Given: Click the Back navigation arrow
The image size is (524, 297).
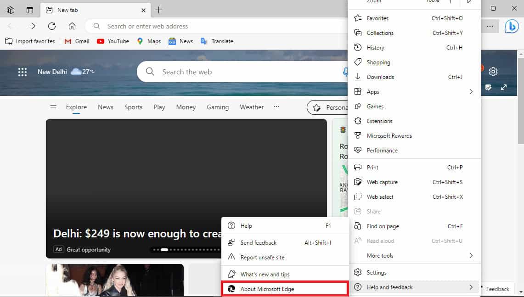Looking at the screenshot, I should coord(11,26).
